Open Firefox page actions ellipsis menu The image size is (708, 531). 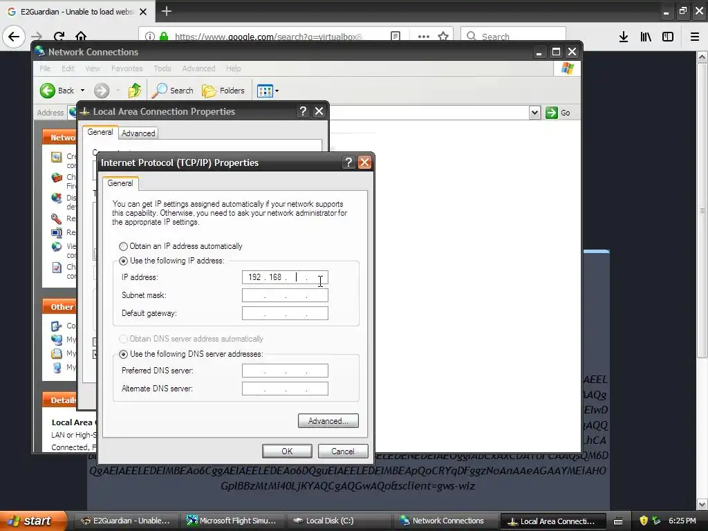(x=424, y=37)
